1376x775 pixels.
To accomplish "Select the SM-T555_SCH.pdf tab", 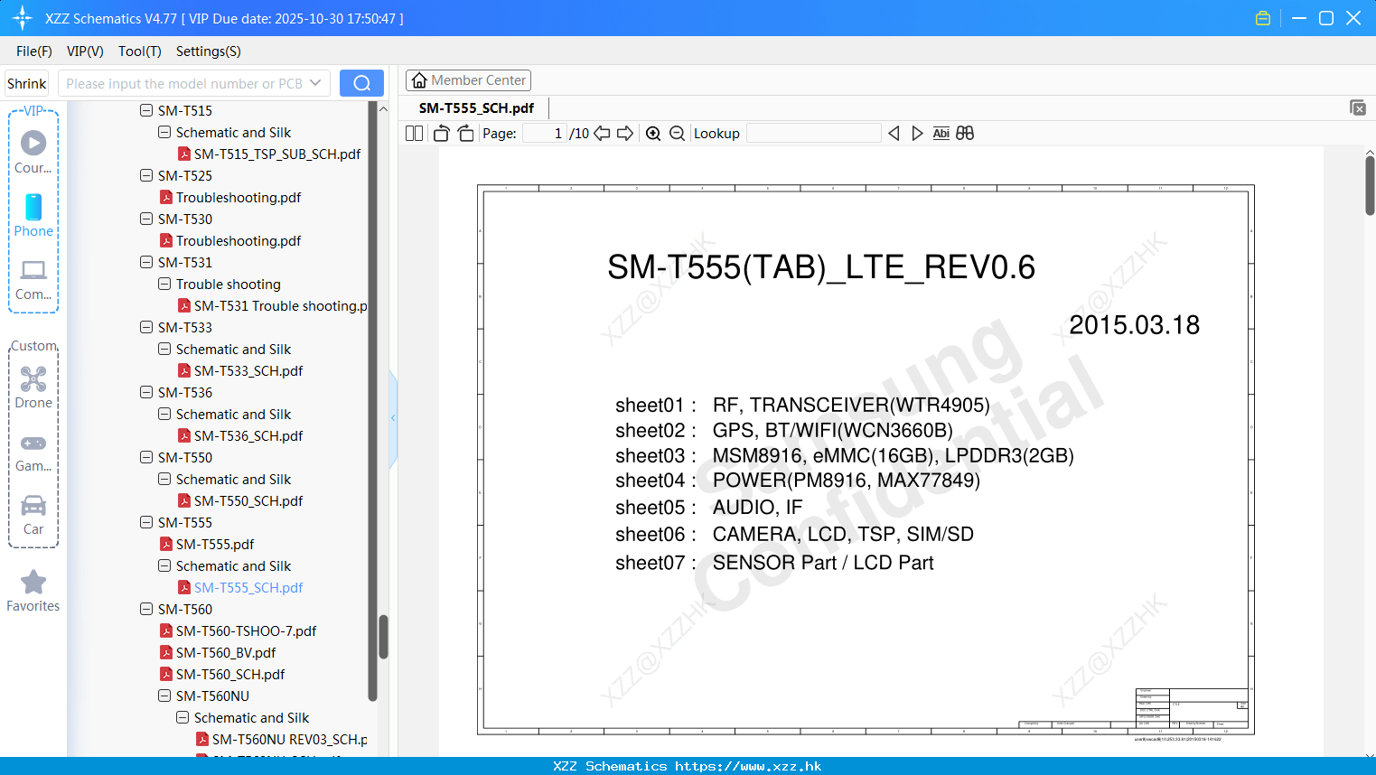I will pyautogui.click(x=476, y=107).
